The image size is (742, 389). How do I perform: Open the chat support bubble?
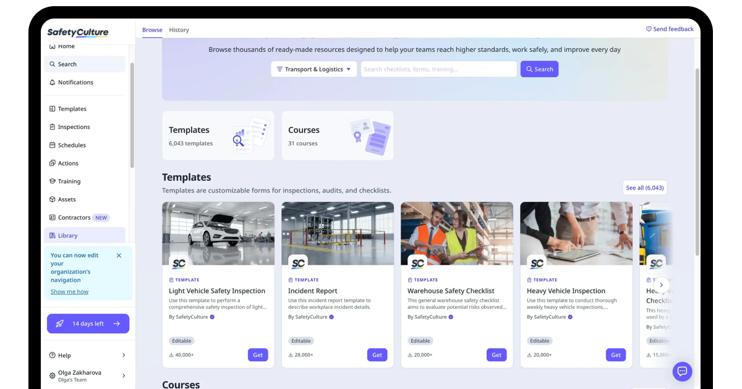click(x=683, y=371)
